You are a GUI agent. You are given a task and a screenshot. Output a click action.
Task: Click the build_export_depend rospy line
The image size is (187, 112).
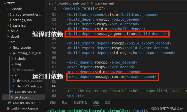pos(118,48)
